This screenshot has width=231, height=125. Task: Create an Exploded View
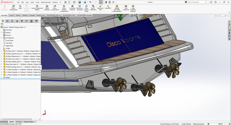[100, 8]
